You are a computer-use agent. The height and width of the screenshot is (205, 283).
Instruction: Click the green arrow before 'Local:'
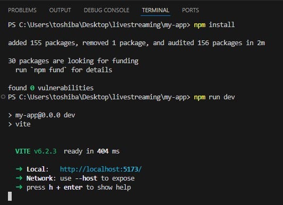(19, 169)
